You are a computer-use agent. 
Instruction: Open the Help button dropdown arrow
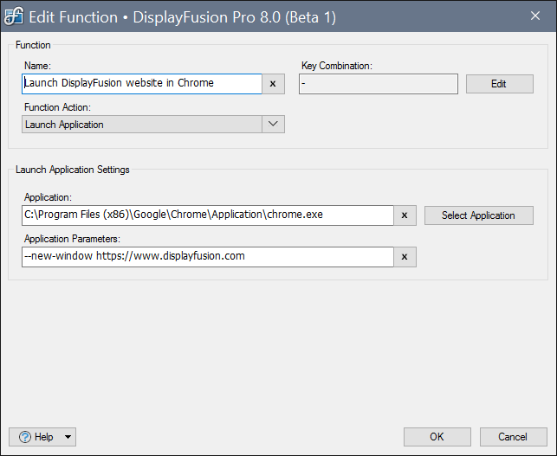68,437
